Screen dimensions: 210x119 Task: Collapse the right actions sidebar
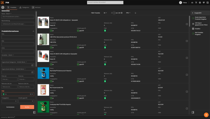pyautogui.click(x=193, y=112)
